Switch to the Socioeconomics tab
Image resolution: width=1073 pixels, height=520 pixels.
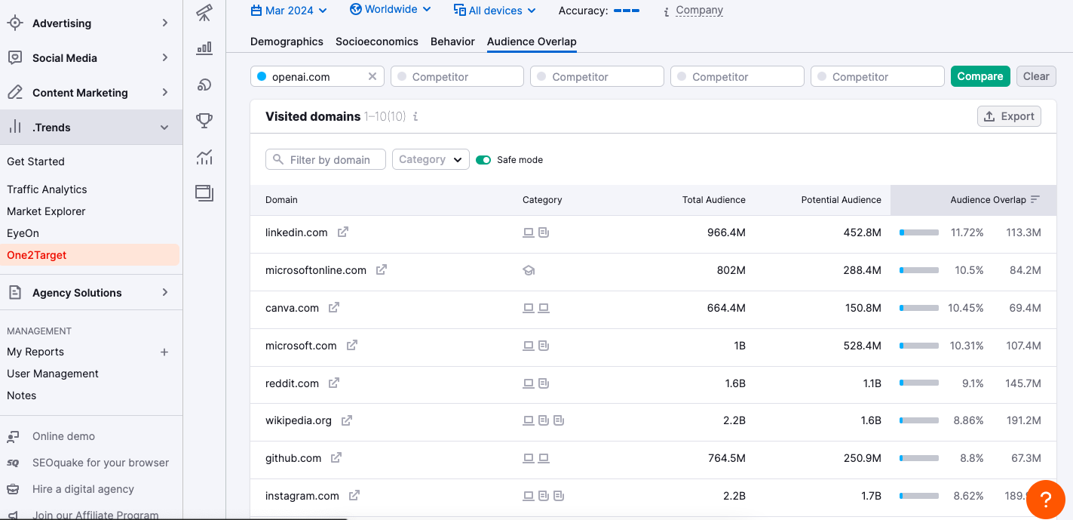[377, 42]
